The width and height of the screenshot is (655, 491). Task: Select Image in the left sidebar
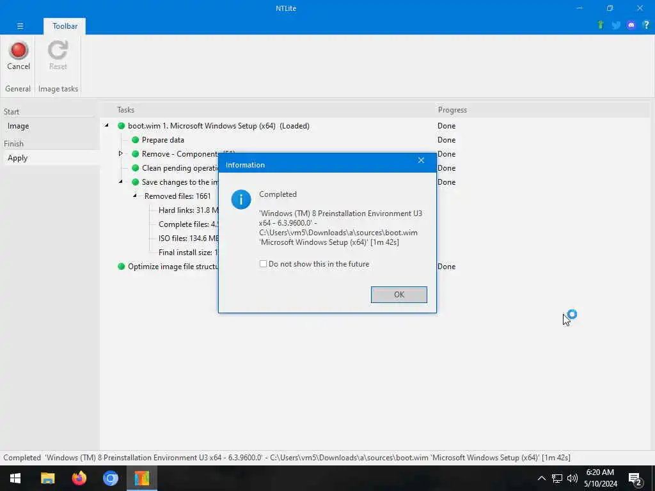pyautogui.click(x=52, y=126)
